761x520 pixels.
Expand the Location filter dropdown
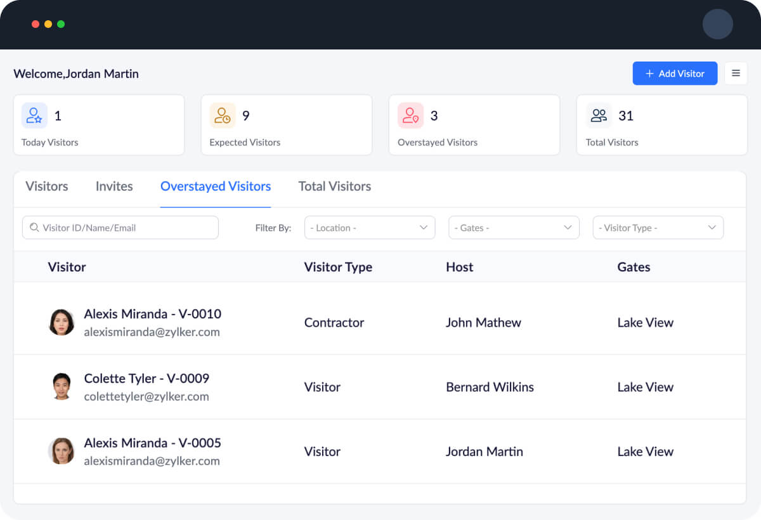[x=370, y=228]
